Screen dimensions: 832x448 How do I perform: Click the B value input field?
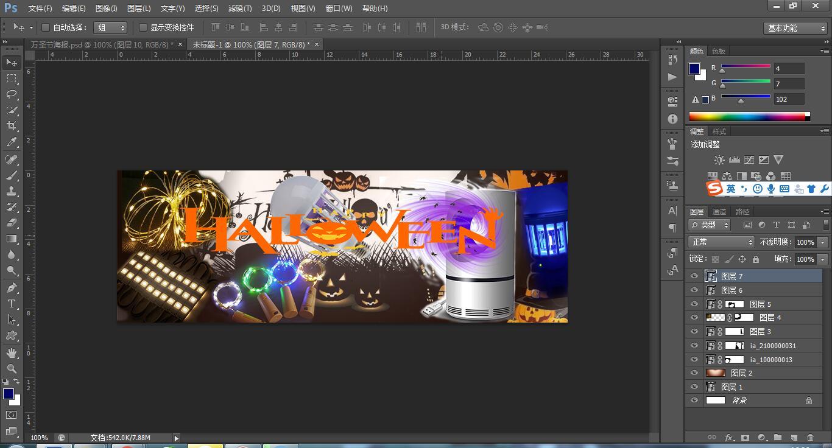[x=789, y=99]
